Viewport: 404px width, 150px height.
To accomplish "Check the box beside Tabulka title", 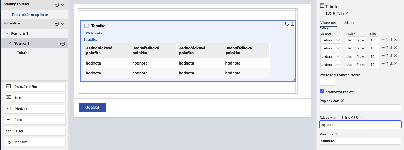I will (86, 26).
